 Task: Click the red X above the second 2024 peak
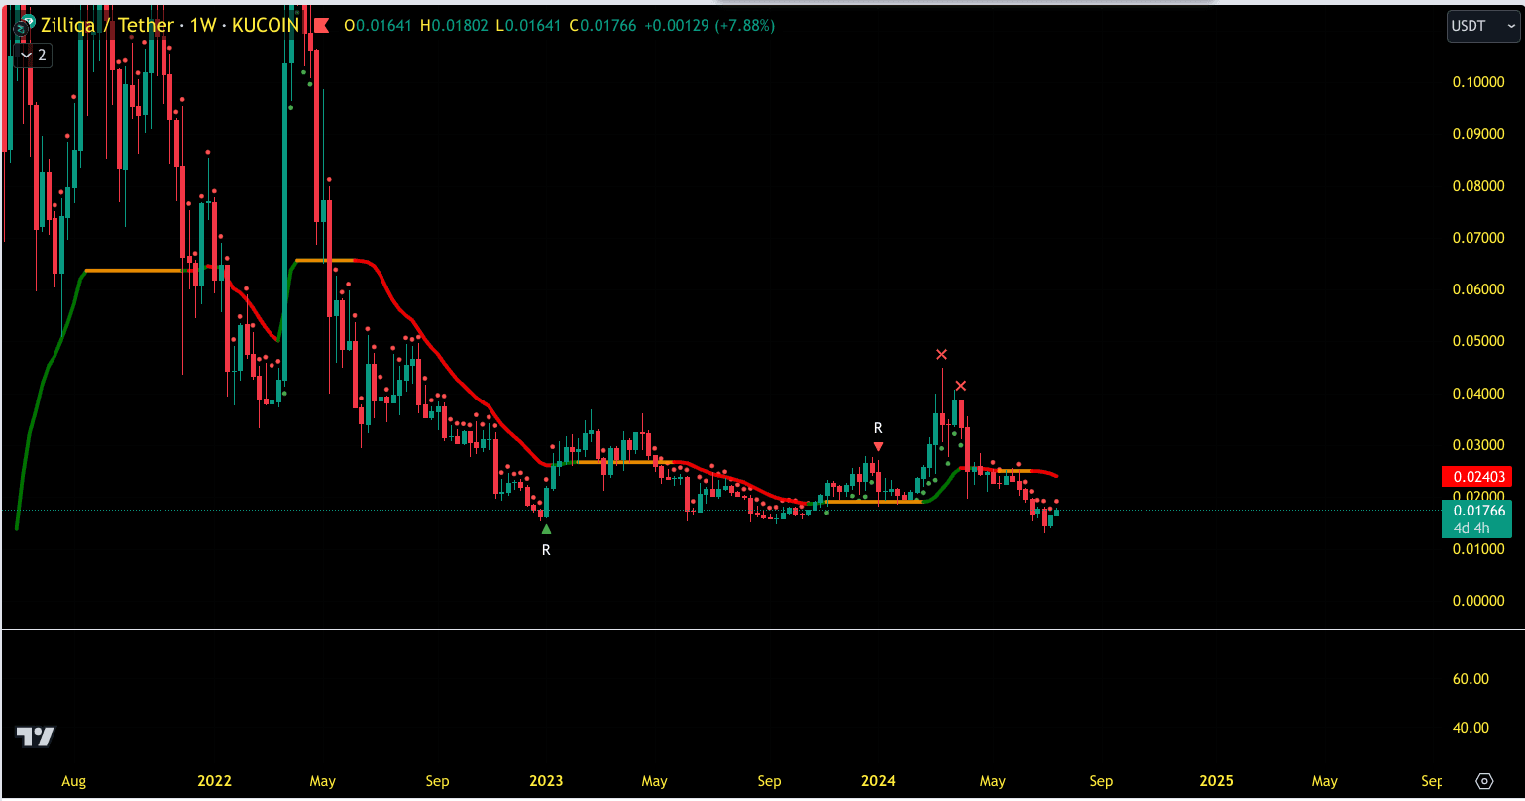pyautogui.click(x=960, y=385)
